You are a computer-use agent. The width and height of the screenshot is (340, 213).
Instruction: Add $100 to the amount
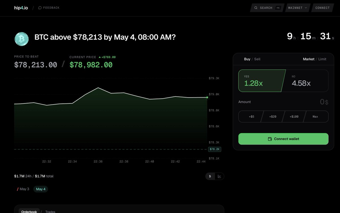(294, 116)
